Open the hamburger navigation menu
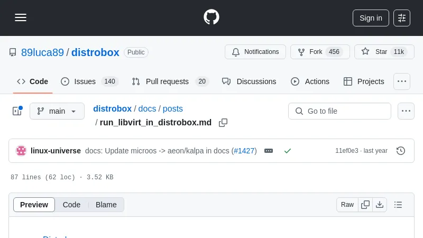 [x=21, y=18]
